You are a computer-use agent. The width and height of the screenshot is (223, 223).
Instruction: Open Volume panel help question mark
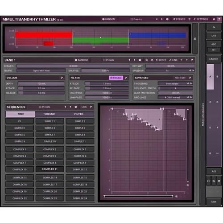click(62, 78)
